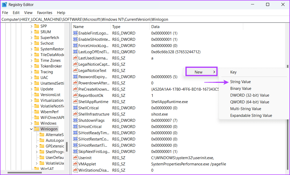Select the string icon for Userinit value
This screenshot has height=175, width=290.
(75, 158)
